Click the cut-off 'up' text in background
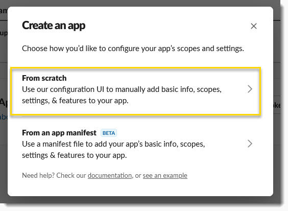Screen dimensions: 288x211 (4, 33)
